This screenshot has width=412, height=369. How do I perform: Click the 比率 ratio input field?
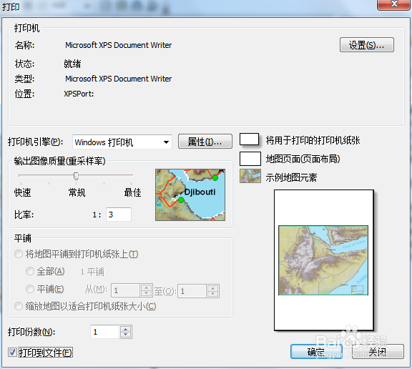pyautogui.click(x=119, y=215)
